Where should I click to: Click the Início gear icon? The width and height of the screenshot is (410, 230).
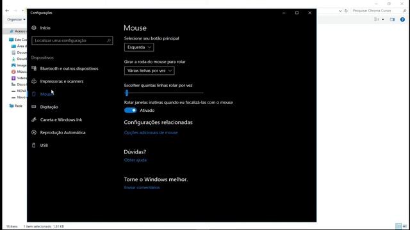pos(34,27)
